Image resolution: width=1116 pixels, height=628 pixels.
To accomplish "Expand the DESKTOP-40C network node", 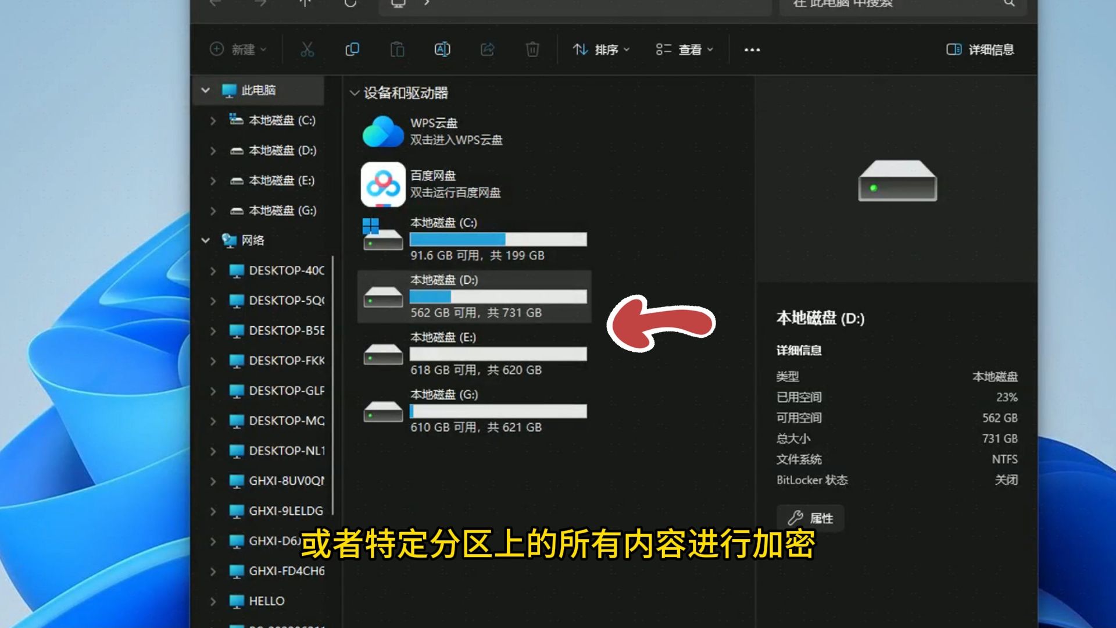I will pyautogui.click(x=213, y=270).
